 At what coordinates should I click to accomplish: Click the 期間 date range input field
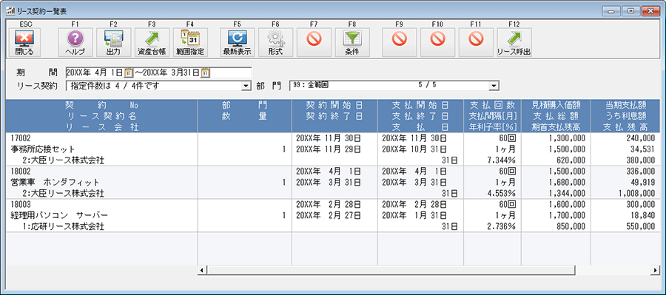coord(158,73)
